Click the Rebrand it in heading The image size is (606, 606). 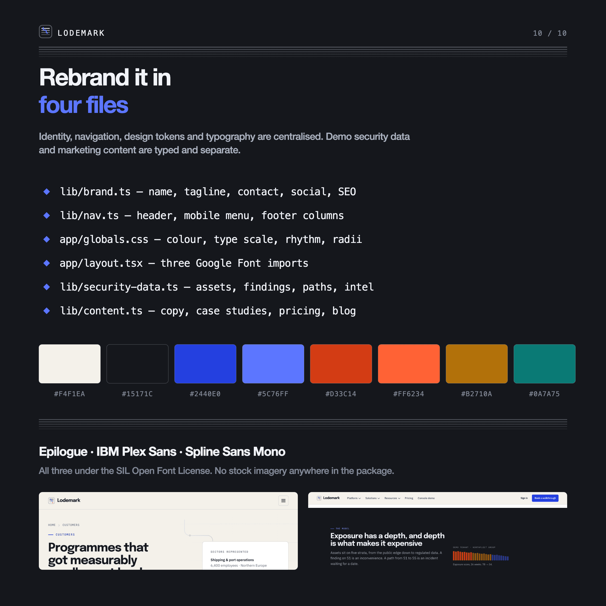(105, 77)
